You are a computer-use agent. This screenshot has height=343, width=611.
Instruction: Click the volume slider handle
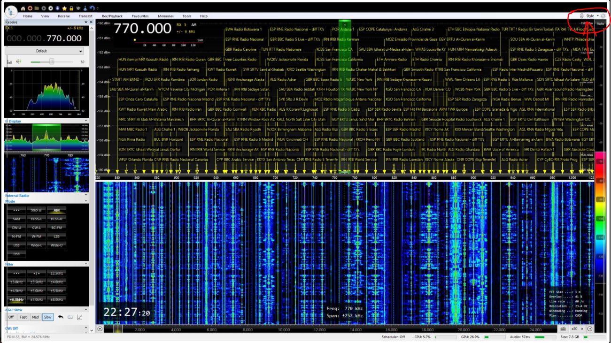point(52,61)
